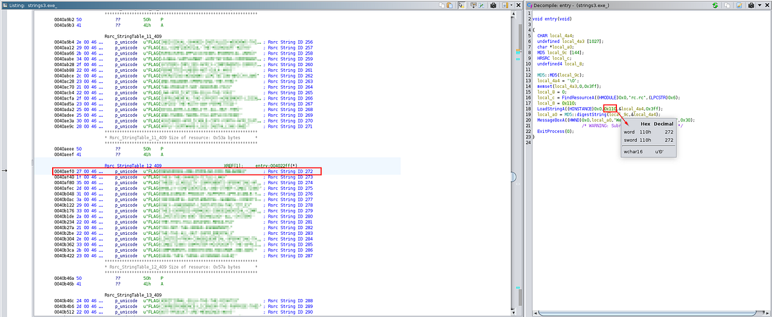Open the Listing toolbar dropdown arrow
The height and width of the screenshot is (317, 772).
tap(511, 5)
